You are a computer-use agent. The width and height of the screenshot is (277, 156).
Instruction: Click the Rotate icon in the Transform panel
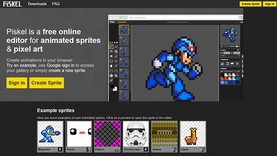coord(228,64)
